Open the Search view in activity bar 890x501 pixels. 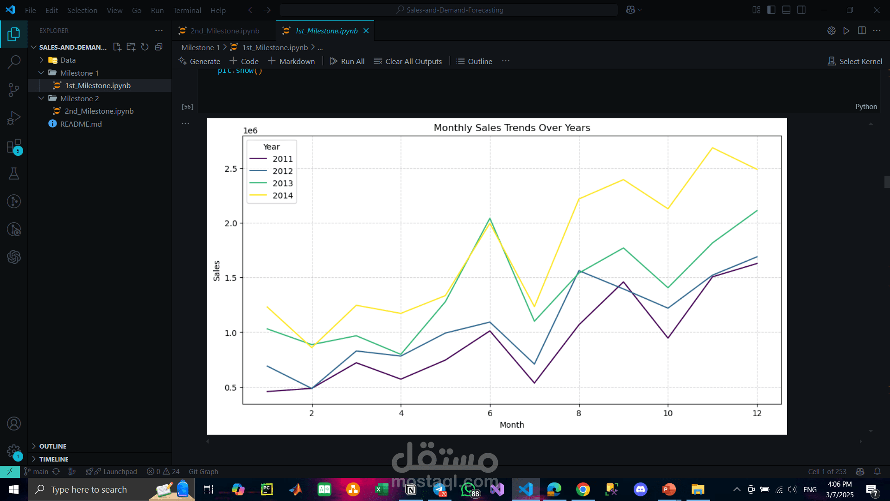14,62
